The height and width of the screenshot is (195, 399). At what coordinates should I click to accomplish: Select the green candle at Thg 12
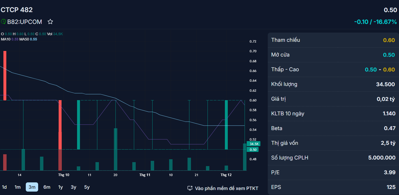coord(226,125)
